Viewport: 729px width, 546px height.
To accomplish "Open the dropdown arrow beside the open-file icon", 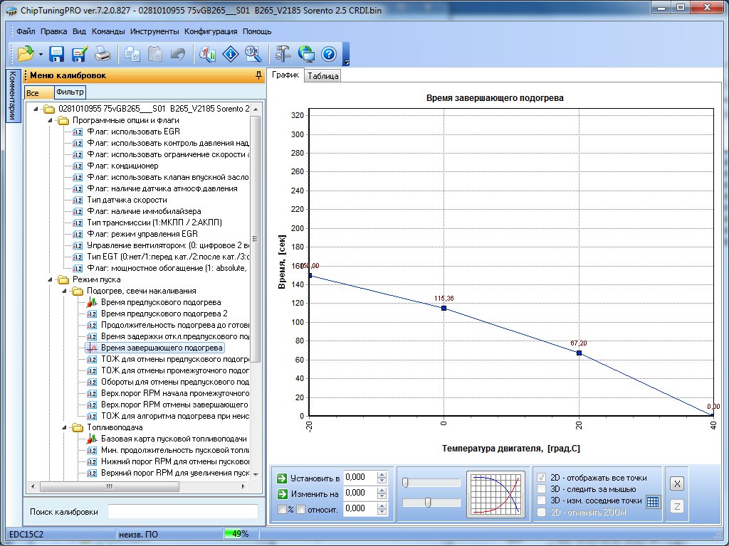I will pyautogui.click(x=41, y=54).
